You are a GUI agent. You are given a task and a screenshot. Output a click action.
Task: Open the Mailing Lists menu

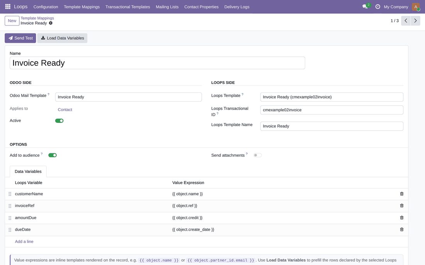(167, 7)
